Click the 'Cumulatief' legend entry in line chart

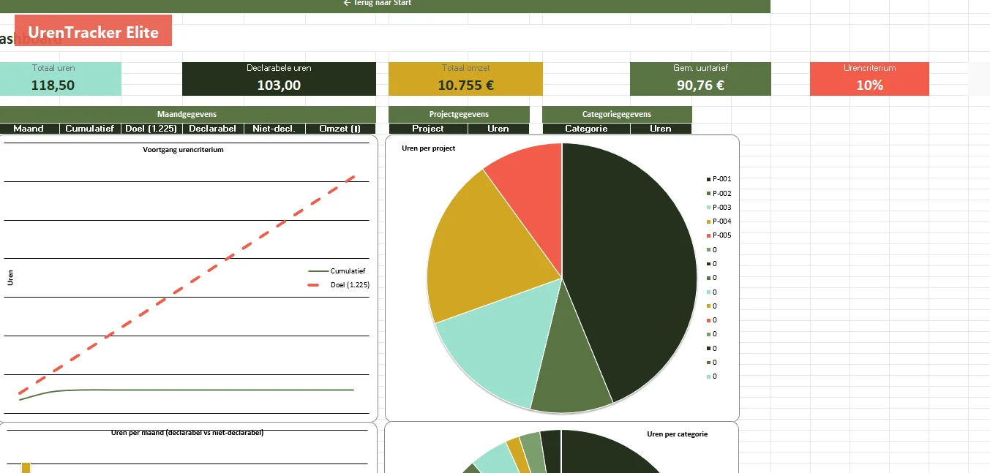point(337,271)
